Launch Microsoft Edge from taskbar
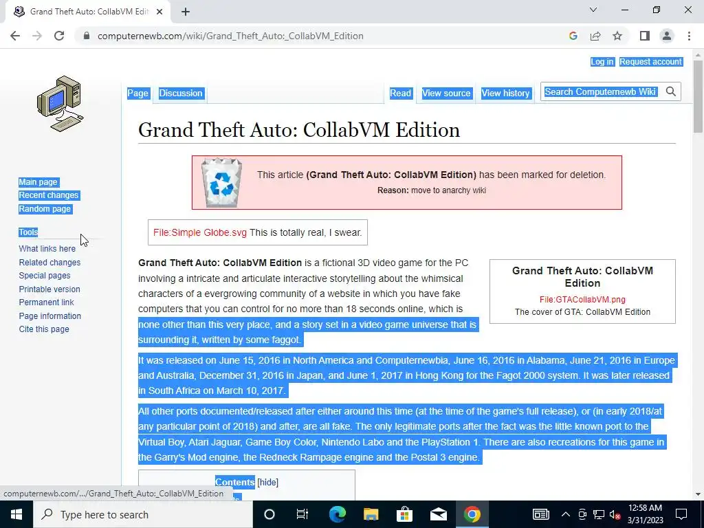This screenshot has width=704, height=528. tap(337, 514)
